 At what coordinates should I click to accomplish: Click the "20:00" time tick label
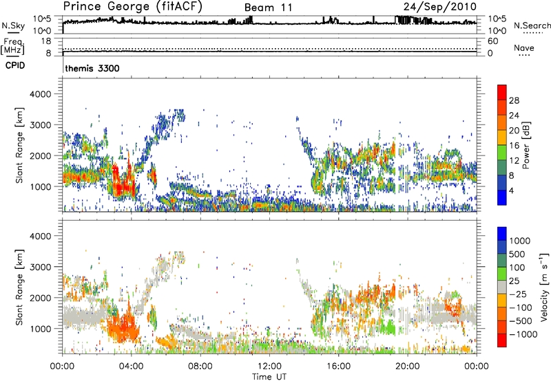coord(407,367)
